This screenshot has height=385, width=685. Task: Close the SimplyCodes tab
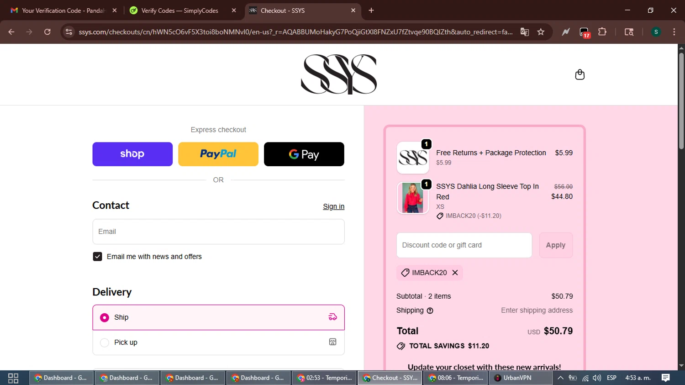pyautogui.click(x=234, y=11)
